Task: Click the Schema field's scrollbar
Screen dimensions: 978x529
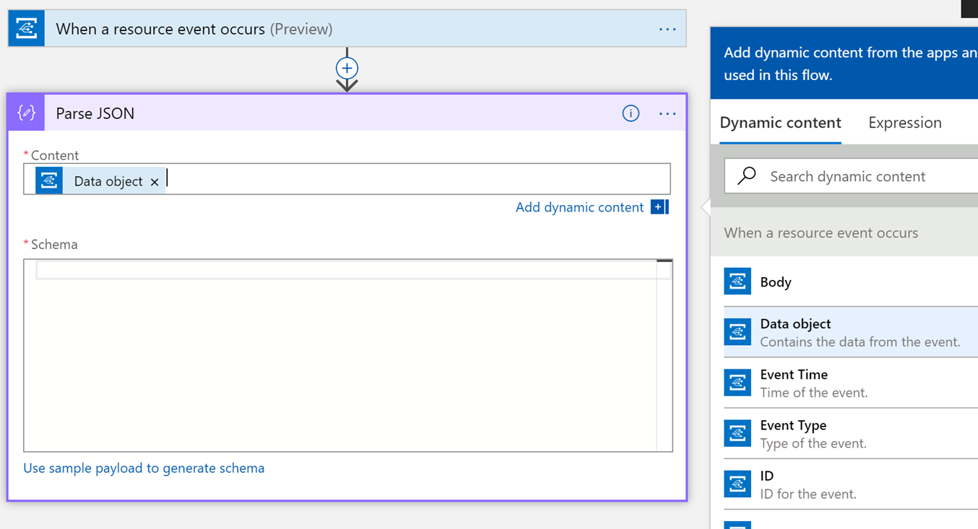Action: 666,289
